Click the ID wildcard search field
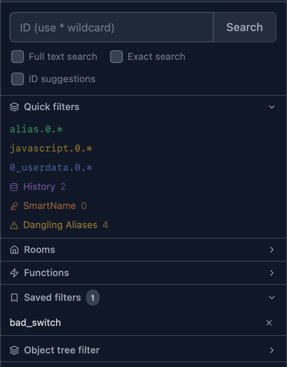This screenshot has width=287, height=367. click(x=112, y=28)
